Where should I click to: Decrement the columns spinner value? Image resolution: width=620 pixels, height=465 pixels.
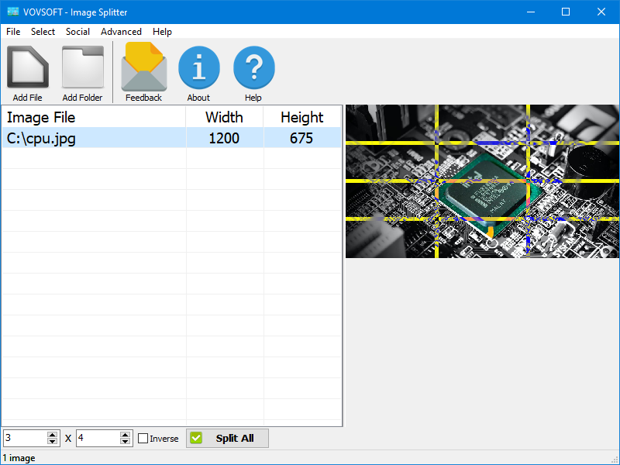125,442
